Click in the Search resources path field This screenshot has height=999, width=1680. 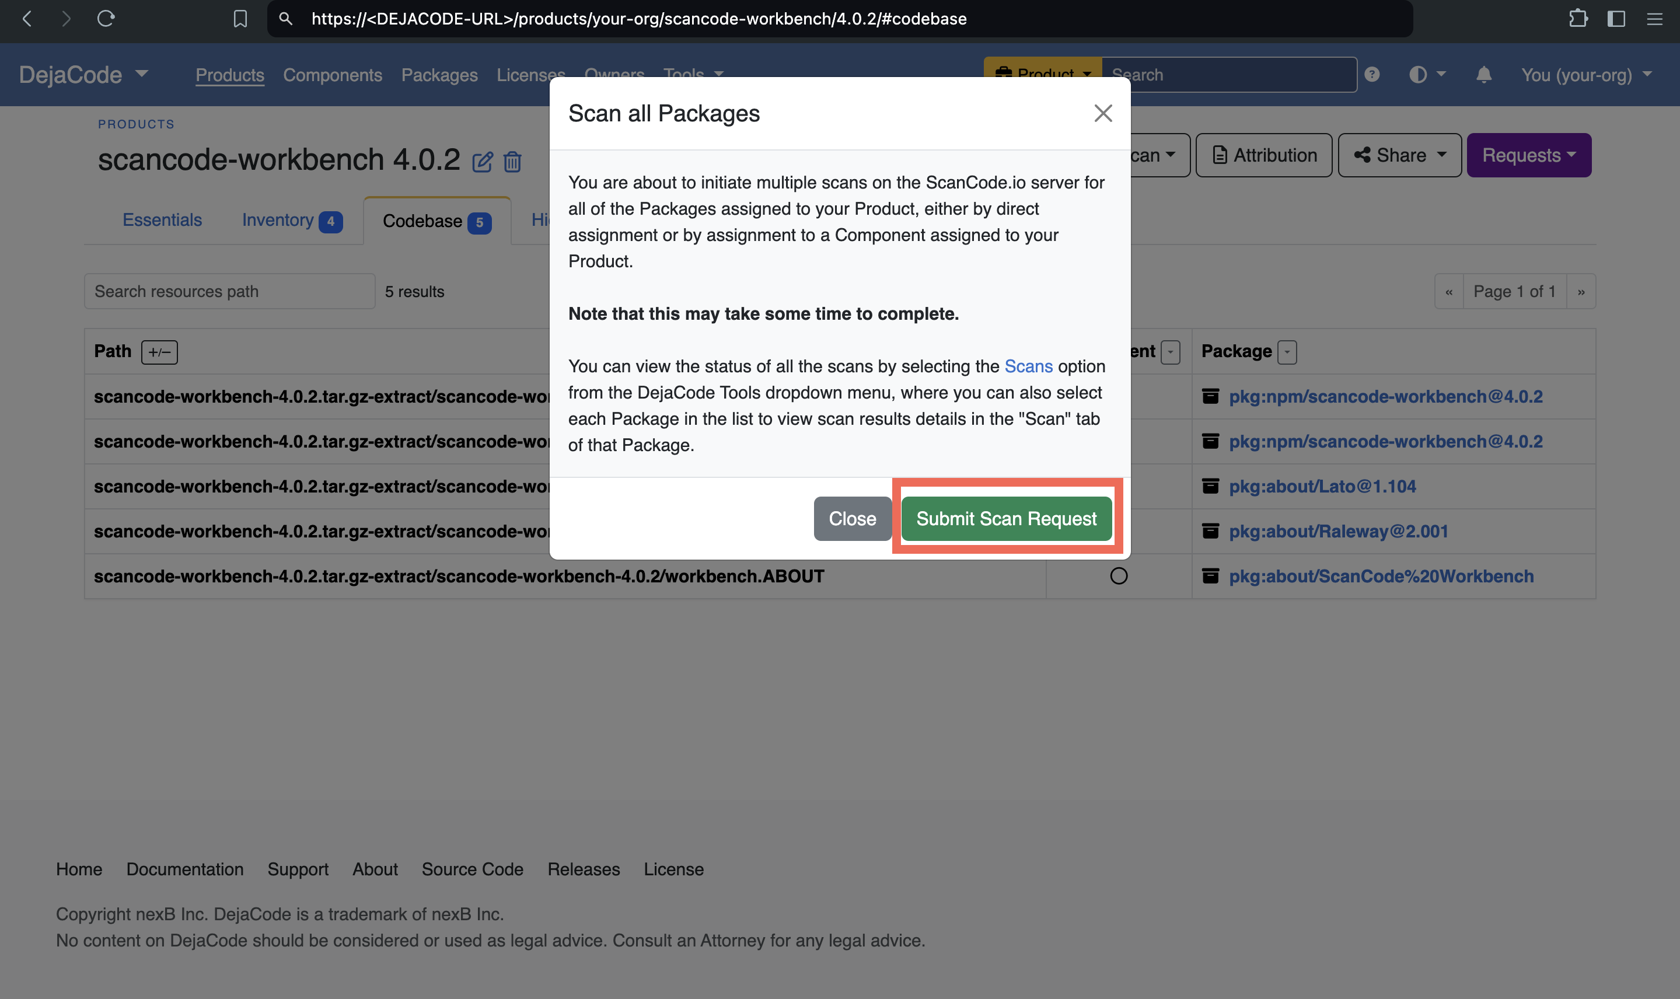pyautogui.click(x=229, y=292)
